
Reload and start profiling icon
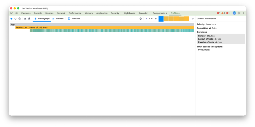click(x=15, y=19)
